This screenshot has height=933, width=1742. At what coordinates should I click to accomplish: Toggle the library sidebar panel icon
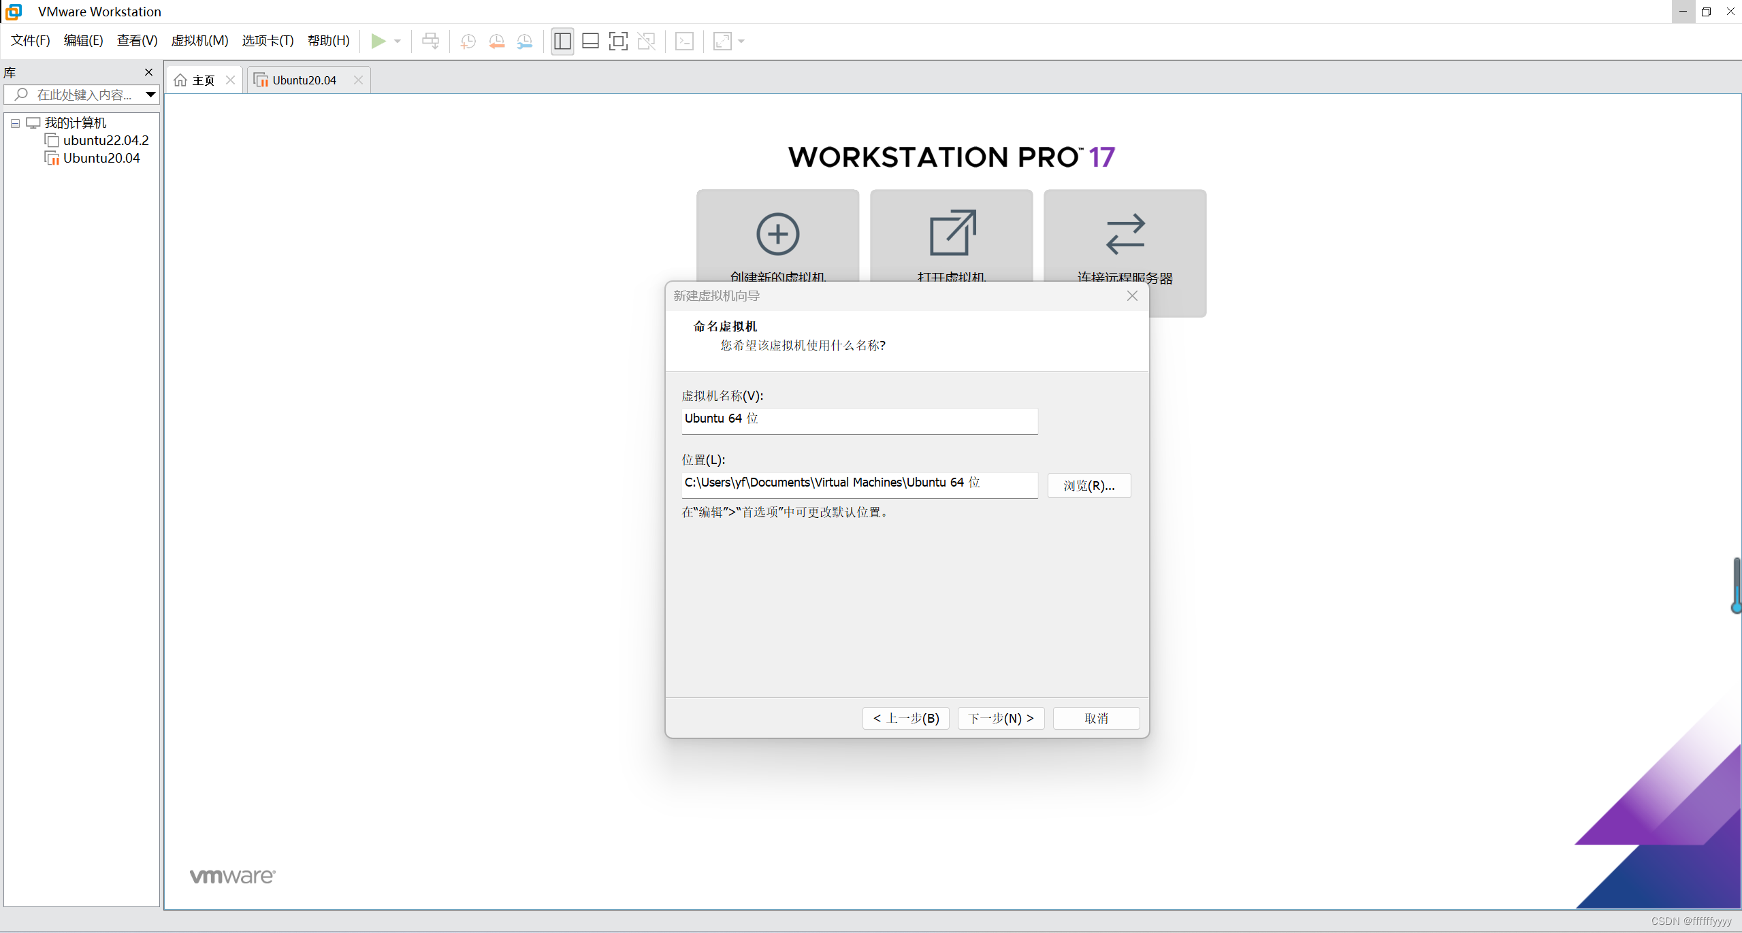pyautogui.click(x=562, y=41)
